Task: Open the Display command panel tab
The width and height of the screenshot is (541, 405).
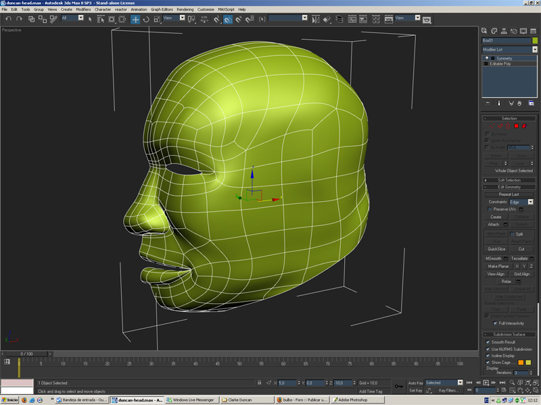Action: [523, 31]
